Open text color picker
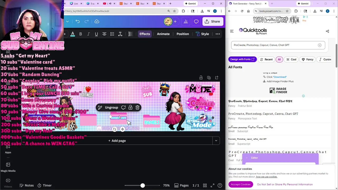Viewport: 338px width, 190px height. click(73, 34)
